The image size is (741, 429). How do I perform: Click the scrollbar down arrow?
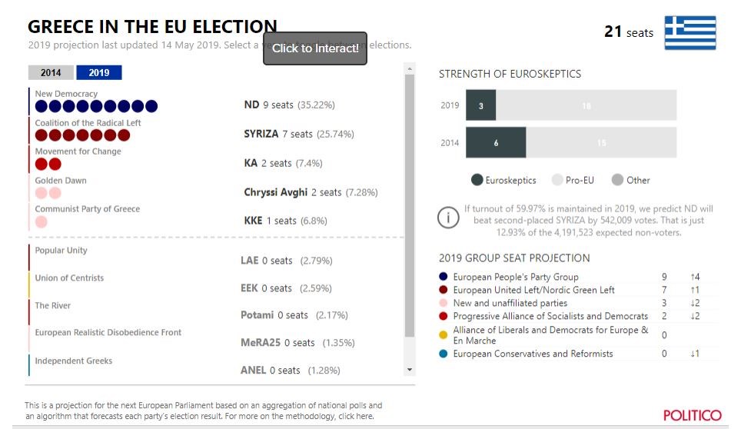[x=409, y=370]
